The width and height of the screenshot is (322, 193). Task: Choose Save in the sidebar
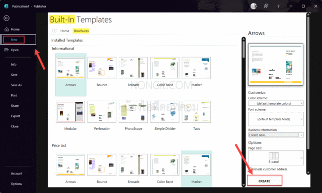pos(14,75)
